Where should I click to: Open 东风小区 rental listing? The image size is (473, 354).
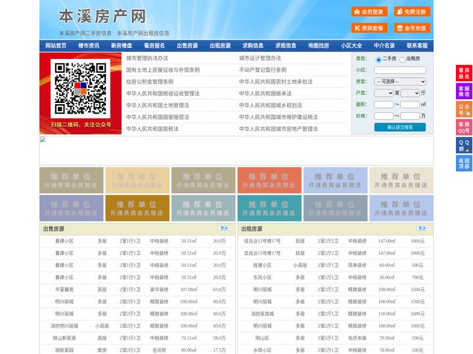(262, 277)
